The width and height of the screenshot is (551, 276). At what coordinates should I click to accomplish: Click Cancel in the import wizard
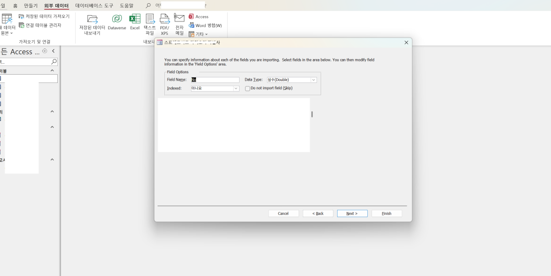(x=284, y=213)
